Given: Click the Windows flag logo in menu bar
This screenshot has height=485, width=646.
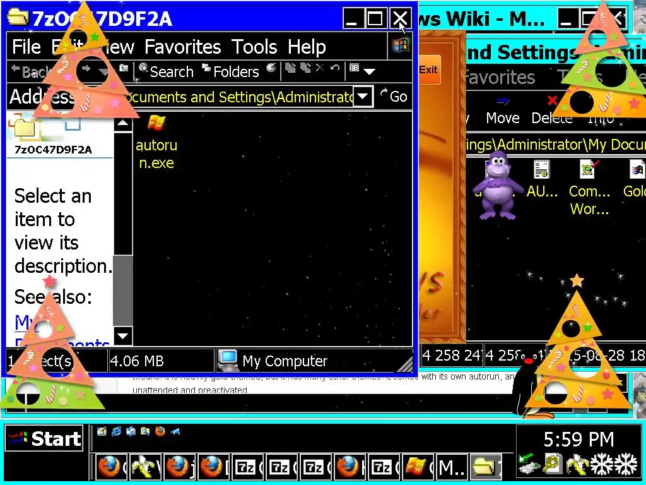Looking at the screenshot, I should tap(400, 45).
